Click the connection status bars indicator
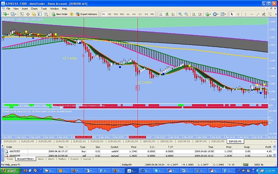This screenshot has width=278, height=174. click(246, 165)
